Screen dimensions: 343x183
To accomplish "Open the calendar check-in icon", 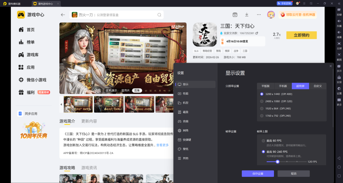I will (x=235, y=15).
